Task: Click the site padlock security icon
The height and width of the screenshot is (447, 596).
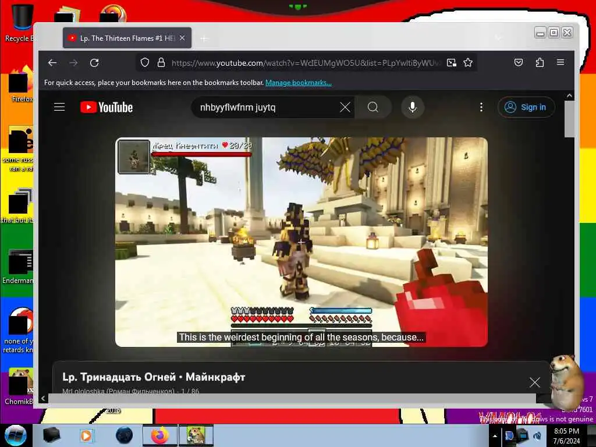Action: 161,63
